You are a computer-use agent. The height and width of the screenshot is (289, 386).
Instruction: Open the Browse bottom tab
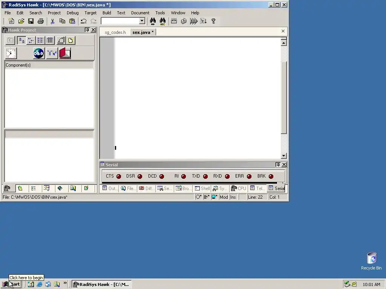184,189
